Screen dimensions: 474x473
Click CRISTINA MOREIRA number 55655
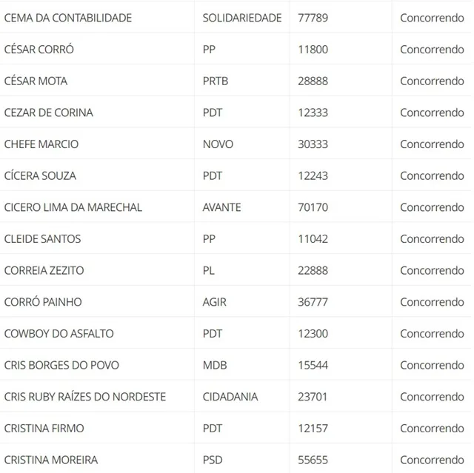313,460
